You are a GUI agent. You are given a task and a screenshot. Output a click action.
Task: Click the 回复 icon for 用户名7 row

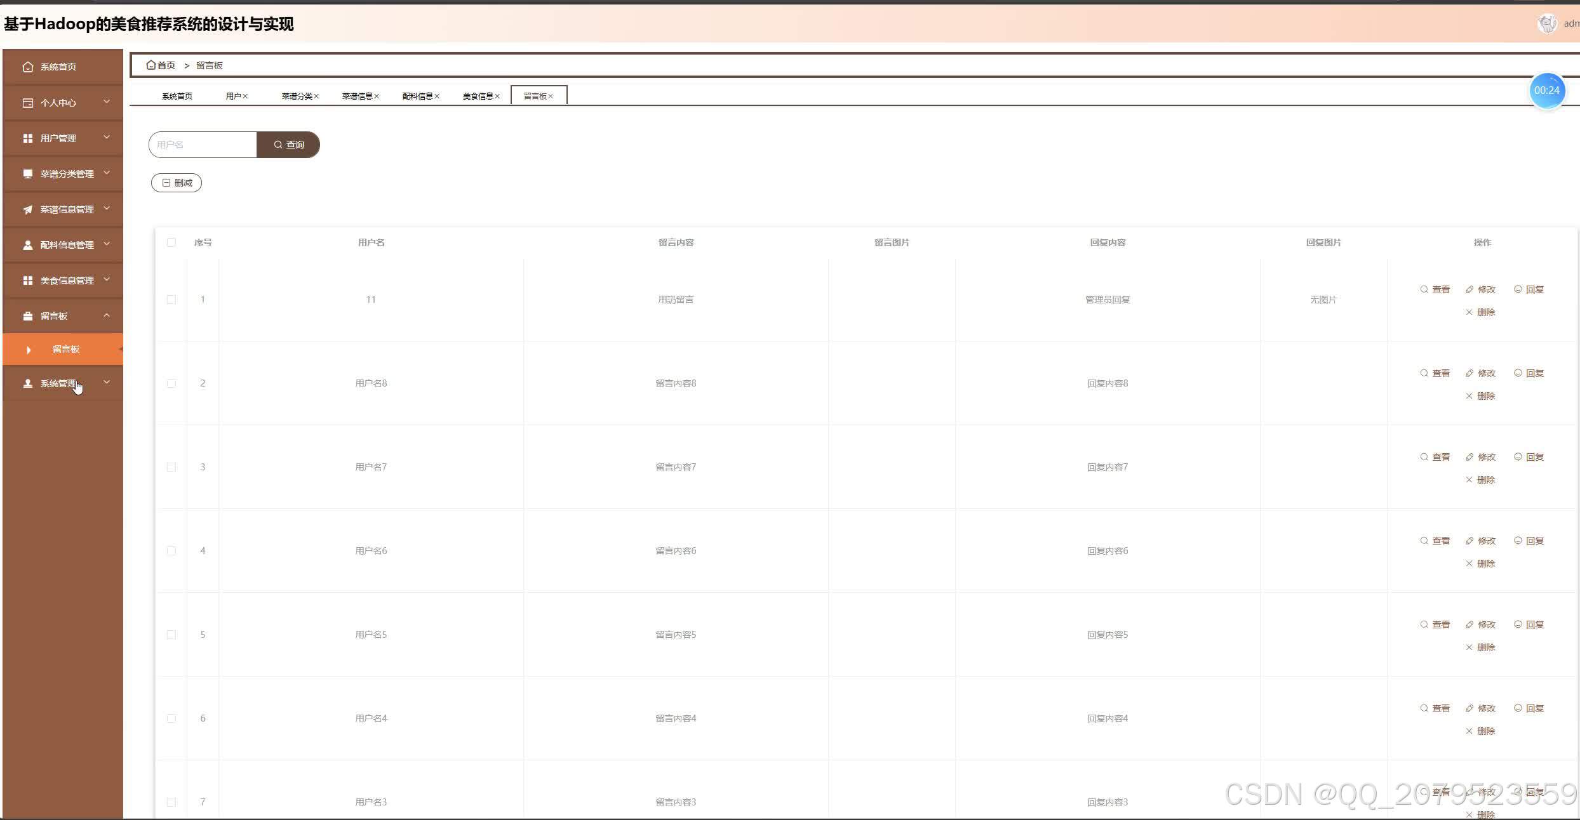pos(1518,457)
